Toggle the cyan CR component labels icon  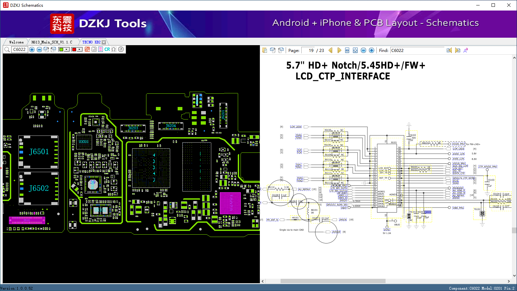[107, 50]
